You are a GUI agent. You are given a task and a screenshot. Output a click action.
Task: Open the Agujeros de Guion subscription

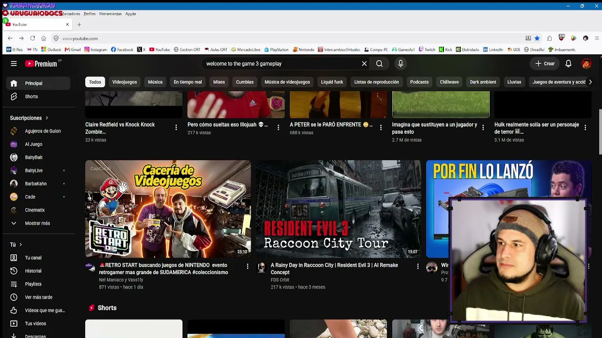(39, 131)
